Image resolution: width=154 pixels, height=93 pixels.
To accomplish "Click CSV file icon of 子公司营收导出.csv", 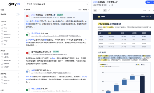I will 28,90.
